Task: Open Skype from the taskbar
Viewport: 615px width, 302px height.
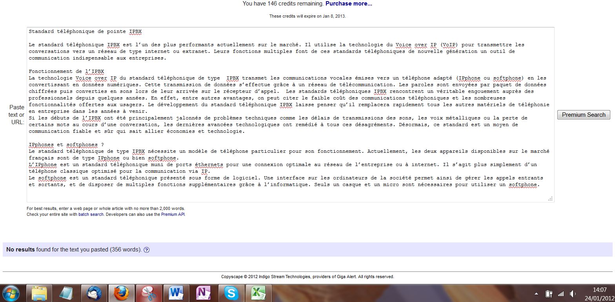Action: (x=231, y=293)
